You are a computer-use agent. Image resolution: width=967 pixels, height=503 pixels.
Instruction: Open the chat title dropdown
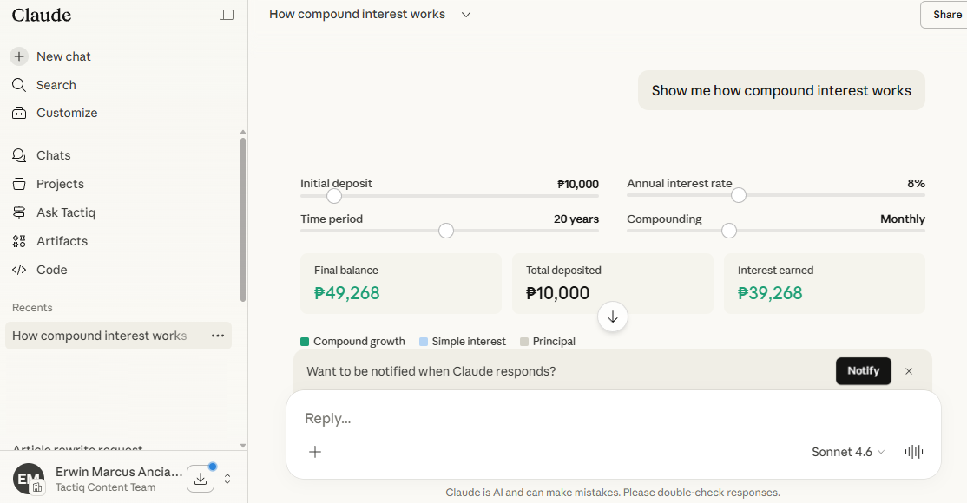pyautogui.click(x=466, y=15)
